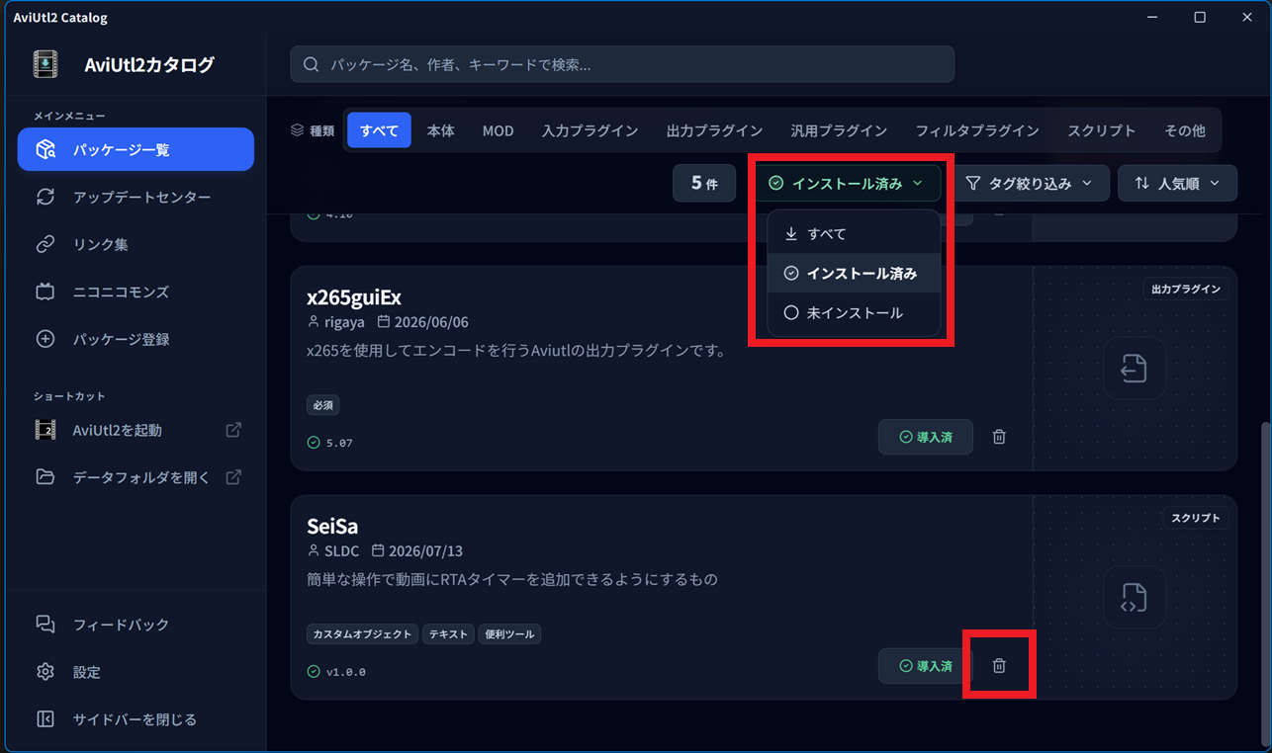Open 設定 in the sidebar
The height and width of the screenshot is (753, 1272).
(136, 672)
